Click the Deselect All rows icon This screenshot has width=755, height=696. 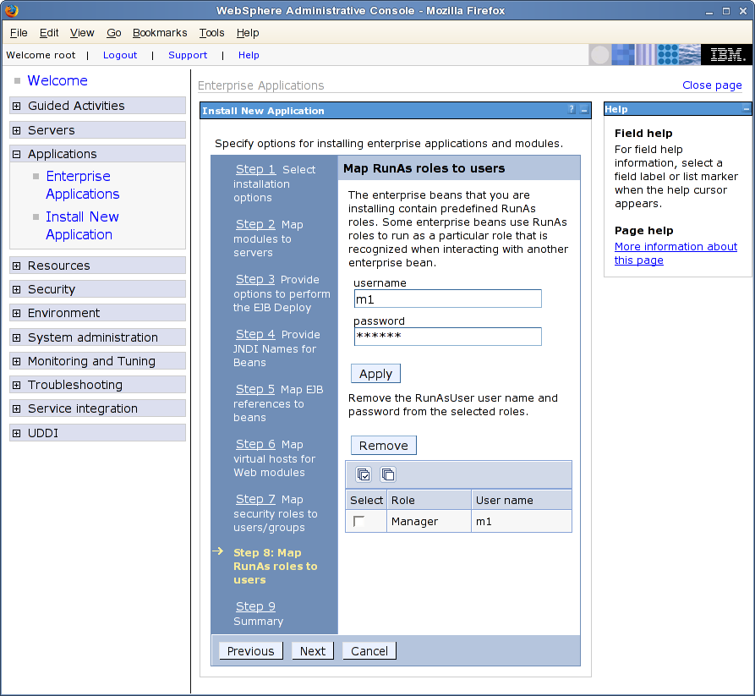tap(387, 474)
